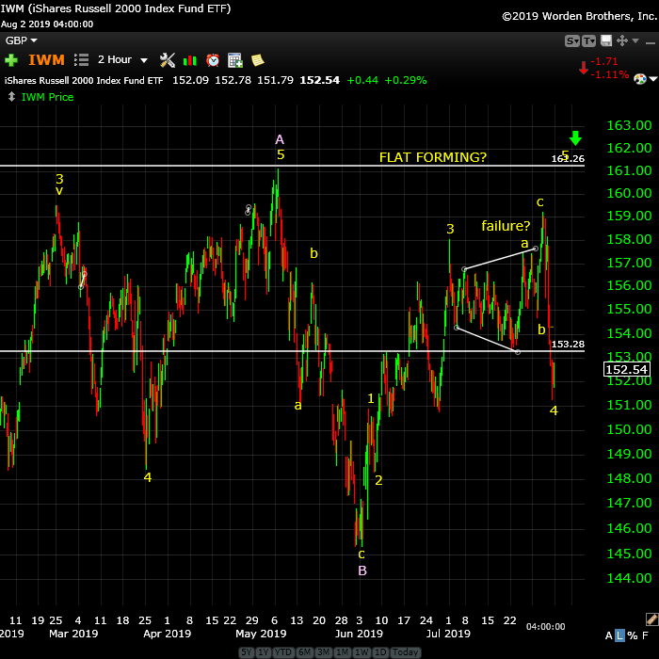Select the 1M range button
Screen dimensions: 659x659
[x=343, y=651]
